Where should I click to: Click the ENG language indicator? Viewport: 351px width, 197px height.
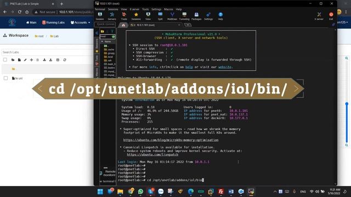[x=303, y=192]
